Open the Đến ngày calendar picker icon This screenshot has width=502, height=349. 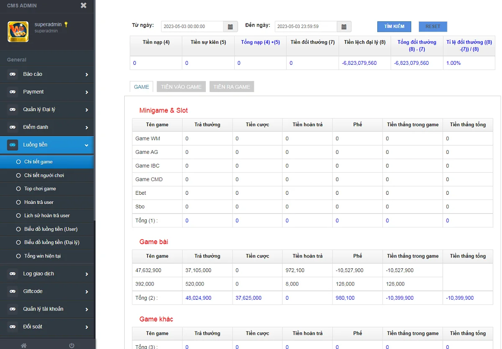point(344,27)
